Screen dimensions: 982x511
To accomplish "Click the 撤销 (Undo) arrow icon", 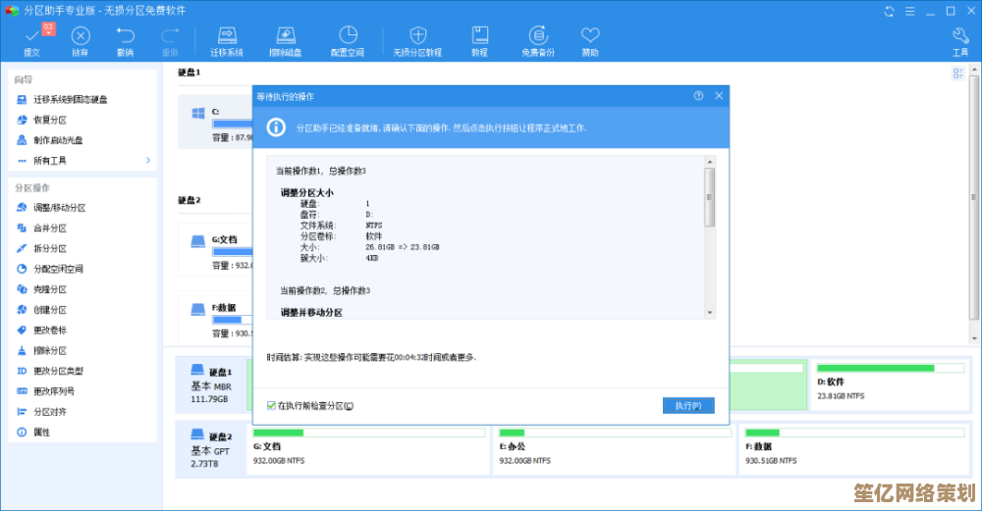I will click(125, 36).
